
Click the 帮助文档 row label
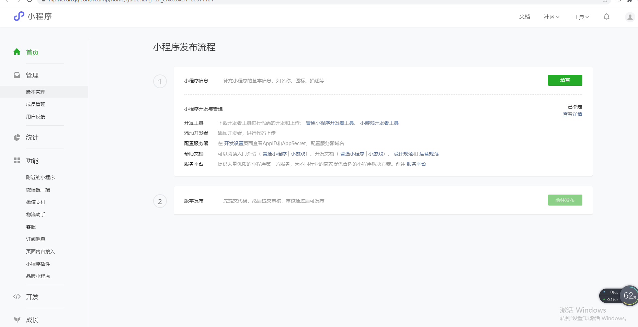click(x=194, y=154)
